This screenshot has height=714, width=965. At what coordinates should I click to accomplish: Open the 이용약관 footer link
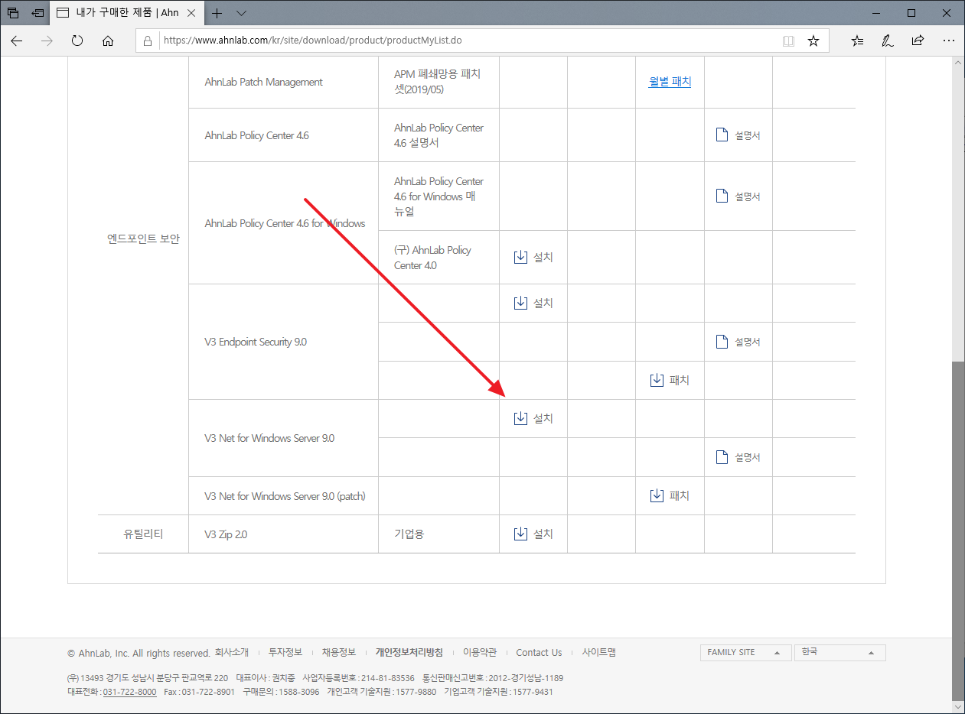pos(480,653)
